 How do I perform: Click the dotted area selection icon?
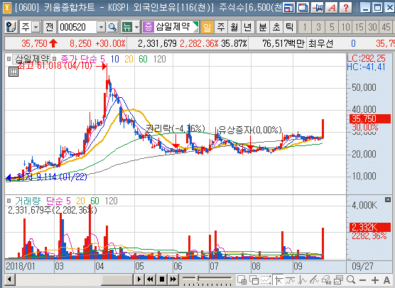[266, 279]
